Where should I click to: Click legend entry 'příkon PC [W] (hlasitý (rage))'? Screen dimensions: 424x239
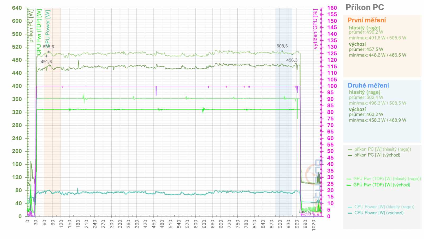pos(383,149)
